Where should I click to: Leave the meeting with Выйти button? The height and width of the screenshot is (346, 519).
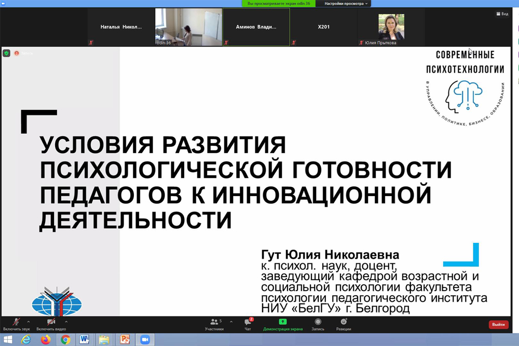point(498,325)
